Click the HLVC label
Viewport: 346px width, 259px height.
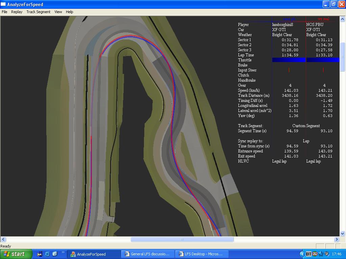point(243,161)
